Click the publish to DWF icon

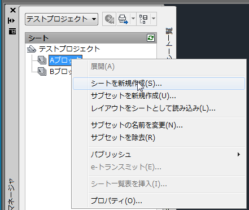[110, 19]
